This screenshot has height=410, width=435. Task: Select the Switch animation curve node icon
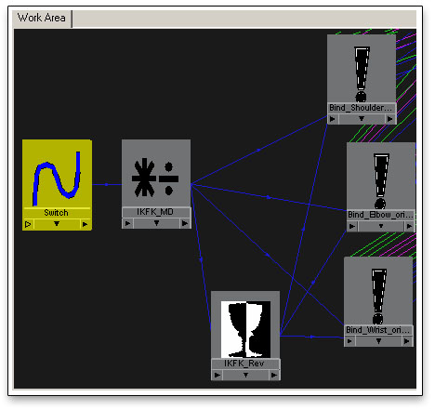[x=57, y=179]
